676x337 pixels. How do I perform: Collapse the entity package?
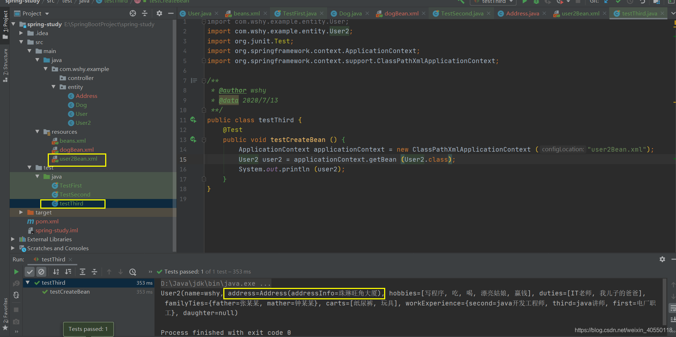coord(53,87)
